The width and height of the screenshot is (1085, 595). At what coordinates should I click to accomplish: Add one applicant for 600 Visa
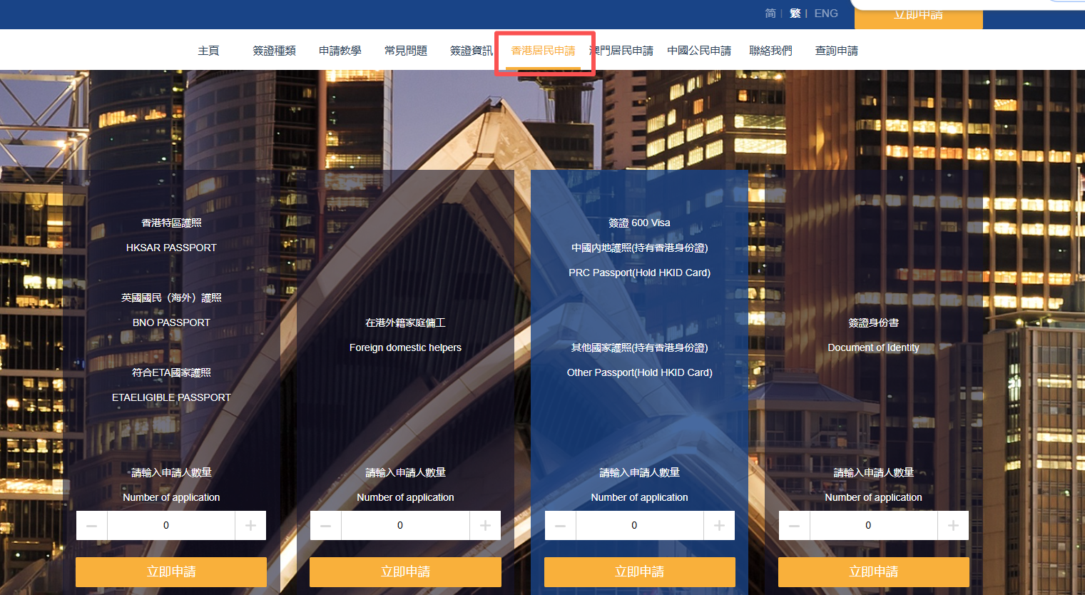719,526
